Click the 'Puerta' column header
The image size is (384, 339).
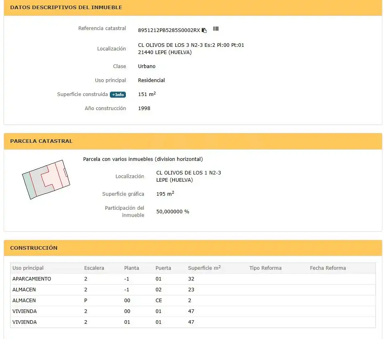164,268
